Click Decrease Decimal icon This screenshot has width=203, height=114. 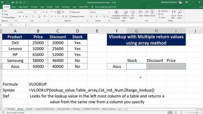[108, 16]
